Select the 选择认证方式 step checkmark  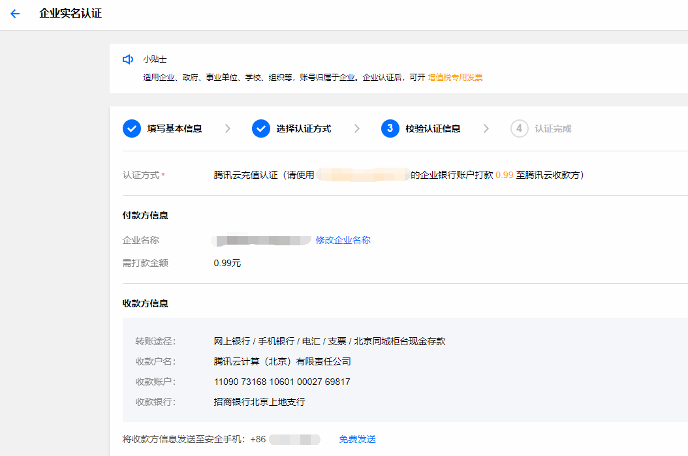point(261,129)
